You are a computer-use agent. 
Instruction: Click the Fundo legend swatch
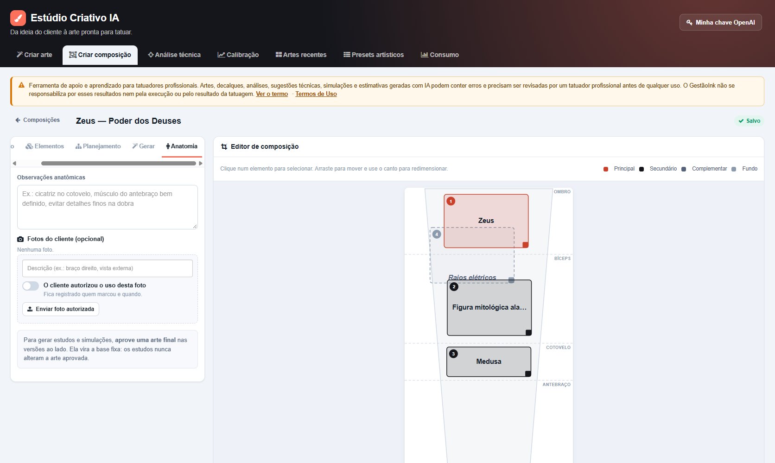coord(734,169)
